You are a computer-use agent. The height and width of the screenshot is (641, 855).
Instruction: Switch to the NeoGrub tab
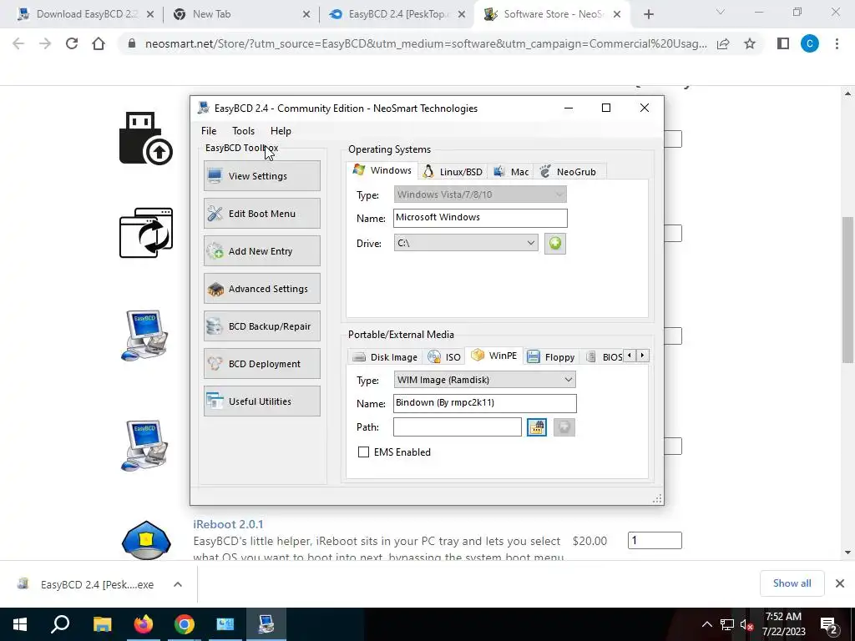click(x=568, y=172)
